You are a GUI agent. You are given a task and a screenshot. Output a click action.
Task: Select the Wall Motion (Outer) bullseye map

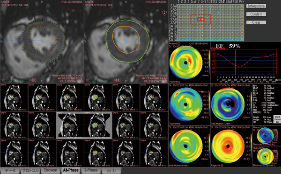pyautogui.click(x=228, y=104)
